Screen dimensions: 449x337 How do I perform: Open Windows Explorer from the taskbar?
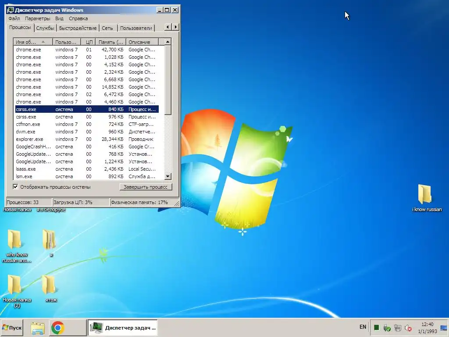38,328
